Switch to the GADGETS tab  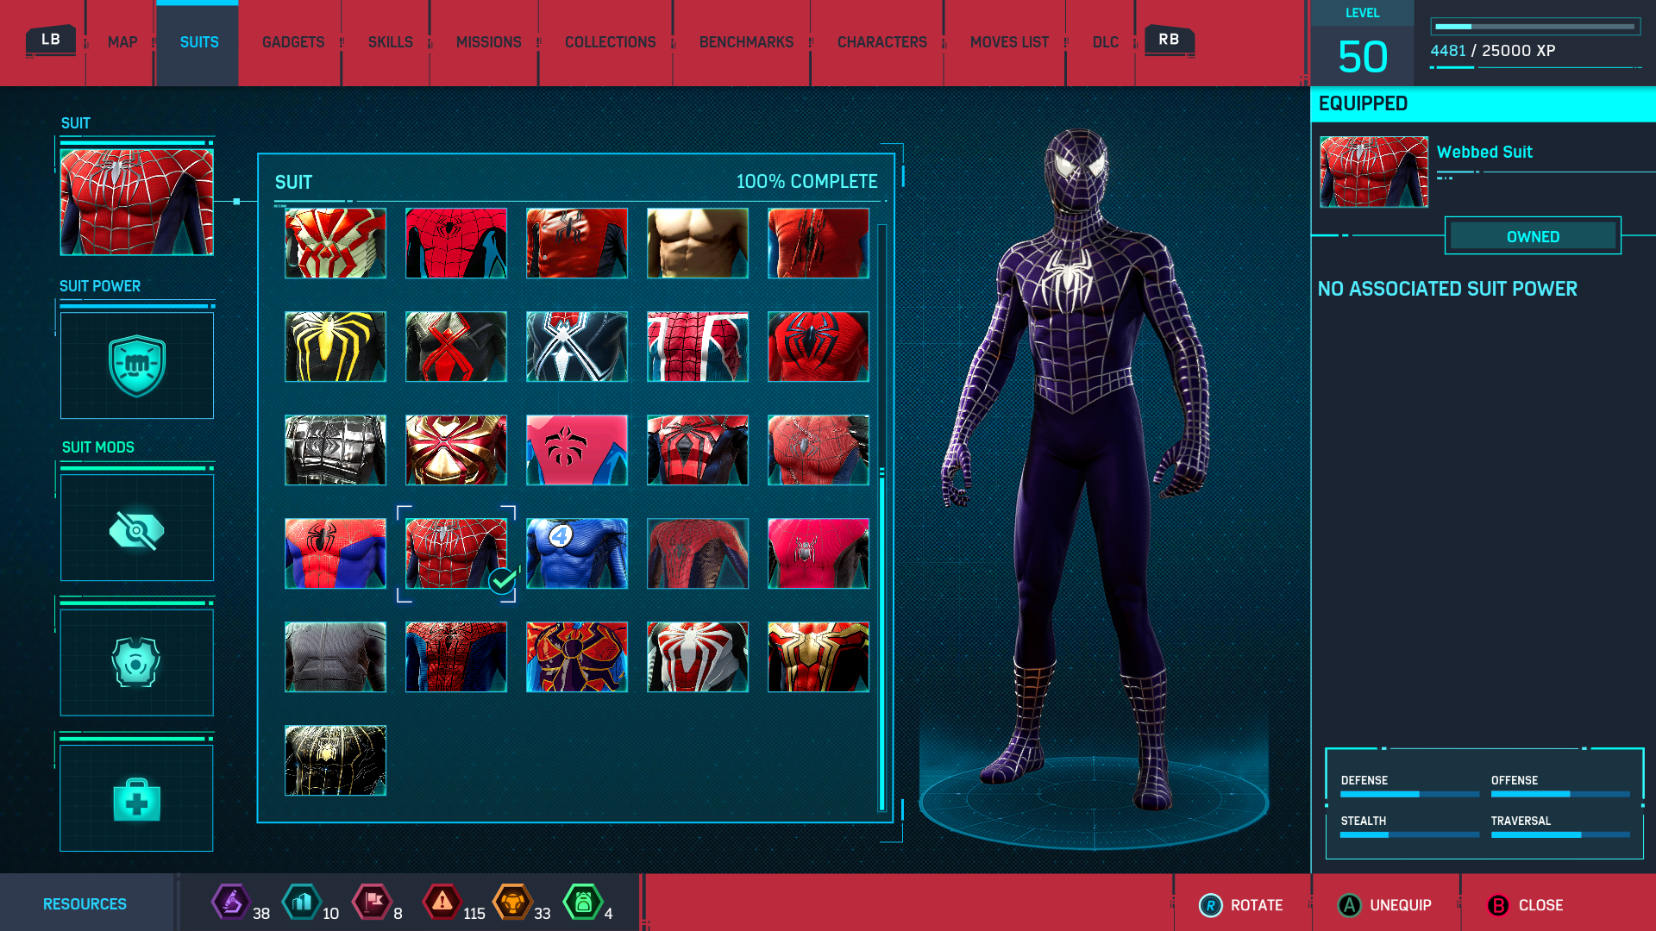(293, 42)
